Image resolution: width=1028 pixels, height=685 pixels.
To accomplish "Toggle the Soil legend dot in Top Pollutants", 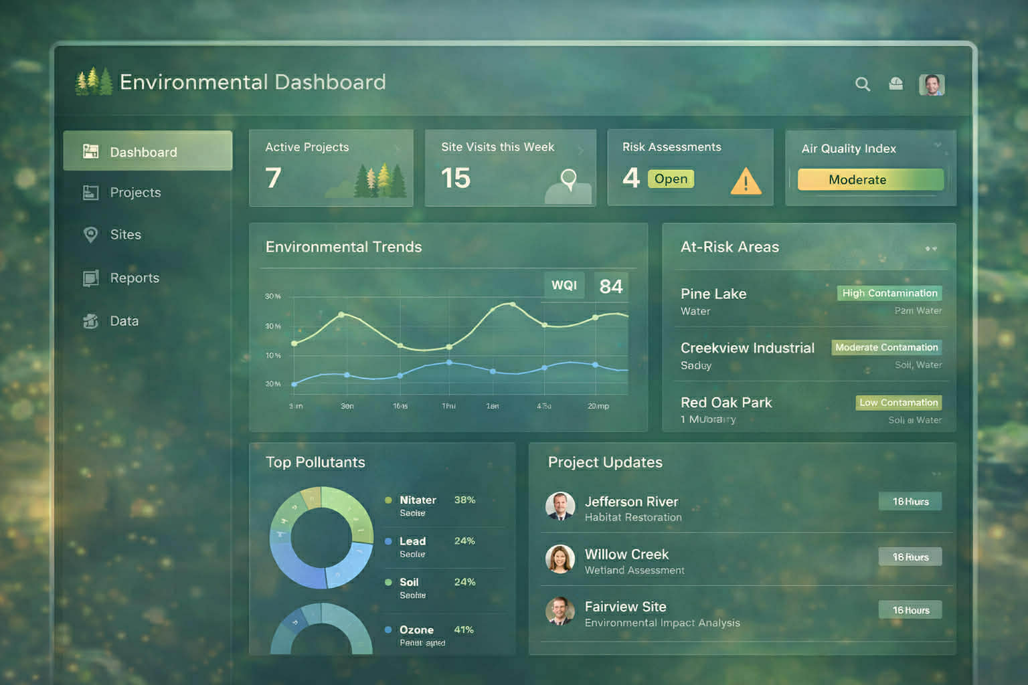I will pos(387,582).
